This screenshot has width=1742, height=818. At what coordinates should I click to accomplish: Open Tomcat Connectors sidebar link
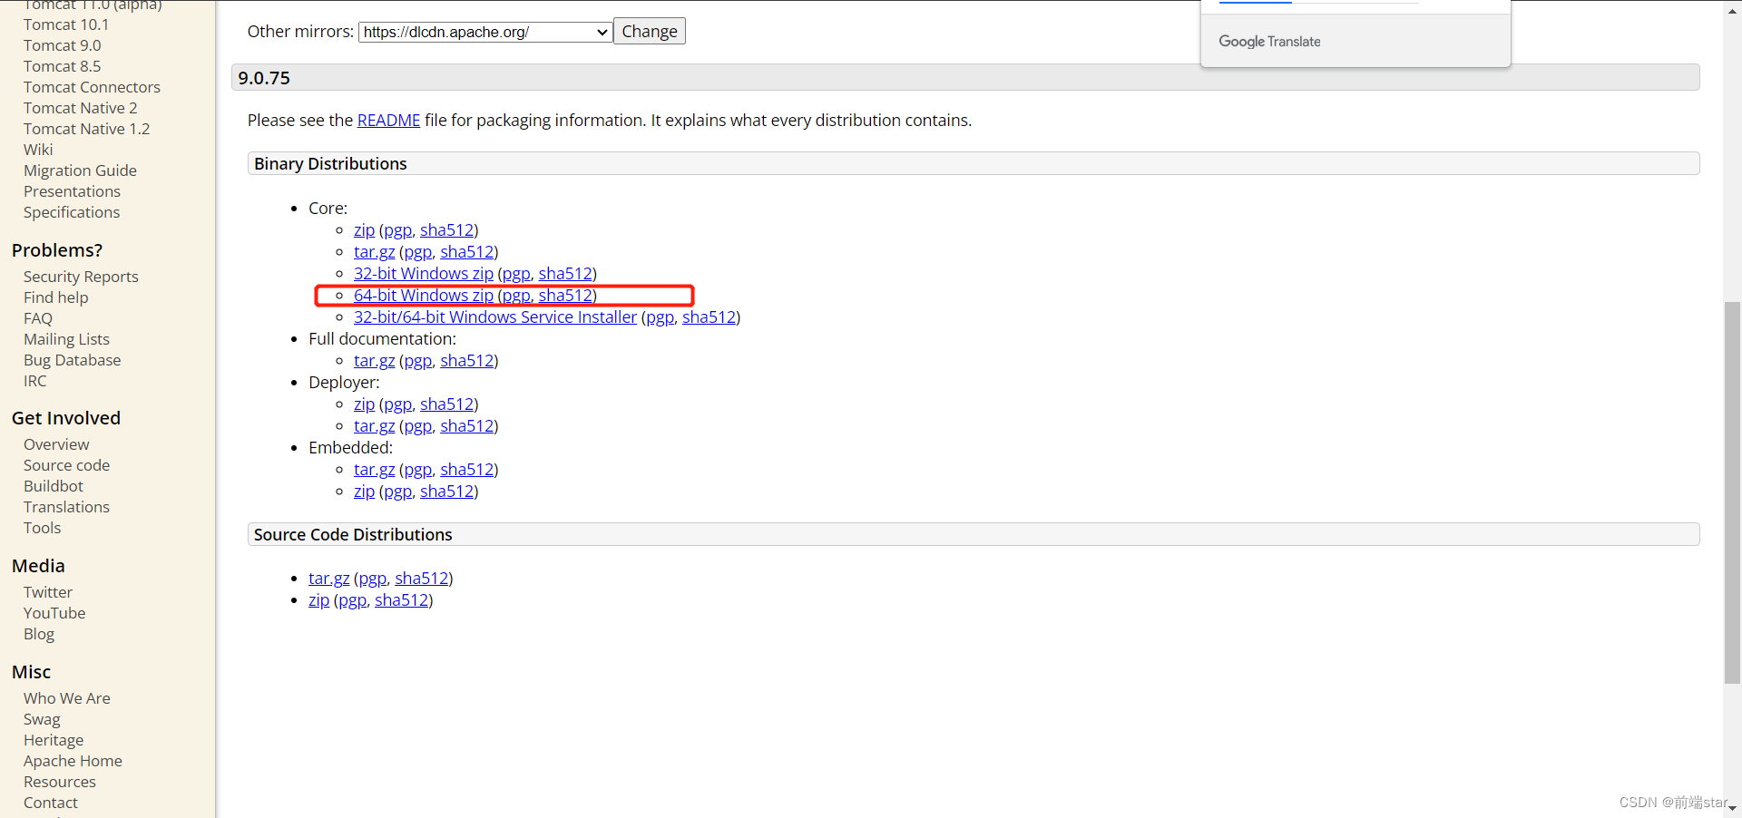click(x=92, y=87)
